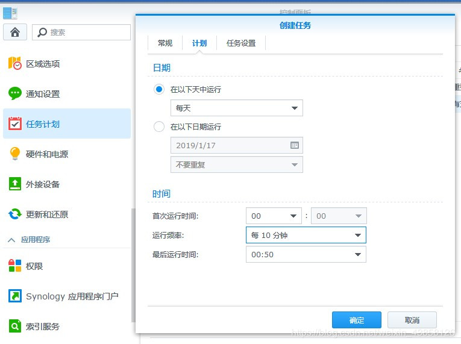Open 外接设备 external devices icon
Image resolution: width=461 pixels, height=344 pixels.
[x=14, y=184]
